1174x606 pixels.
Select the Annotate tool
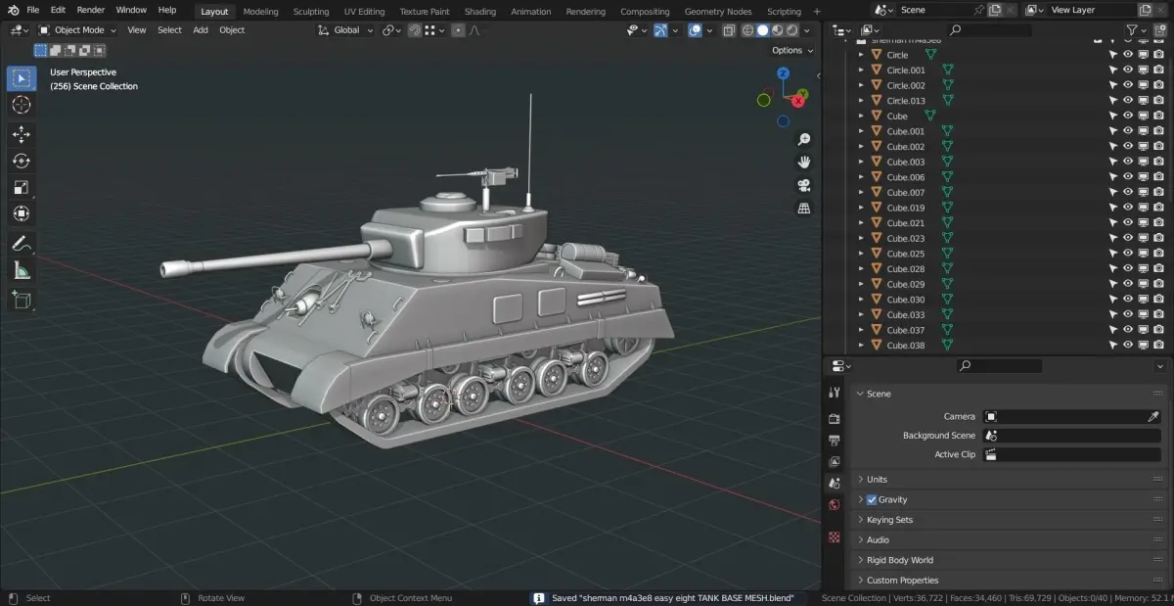pyautogui.click(x=22, y=244)
